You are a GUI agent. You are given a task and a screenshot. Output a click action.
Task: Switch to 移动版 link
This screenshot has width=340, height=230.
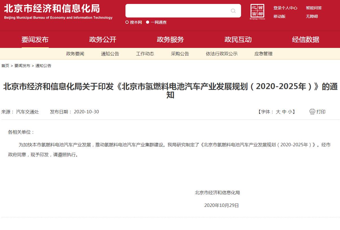click(279, 16)
